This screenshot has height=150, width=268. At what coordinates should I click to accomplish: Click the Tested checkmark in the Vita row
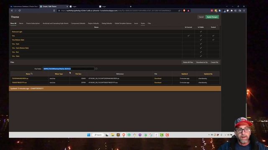pyautogui.click(x=213, y=36)
